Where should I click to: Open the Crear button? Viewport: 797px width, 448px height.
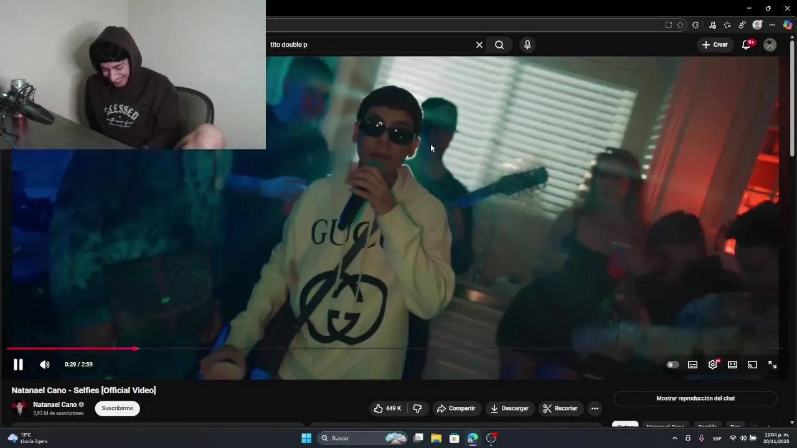pos(715,45)
